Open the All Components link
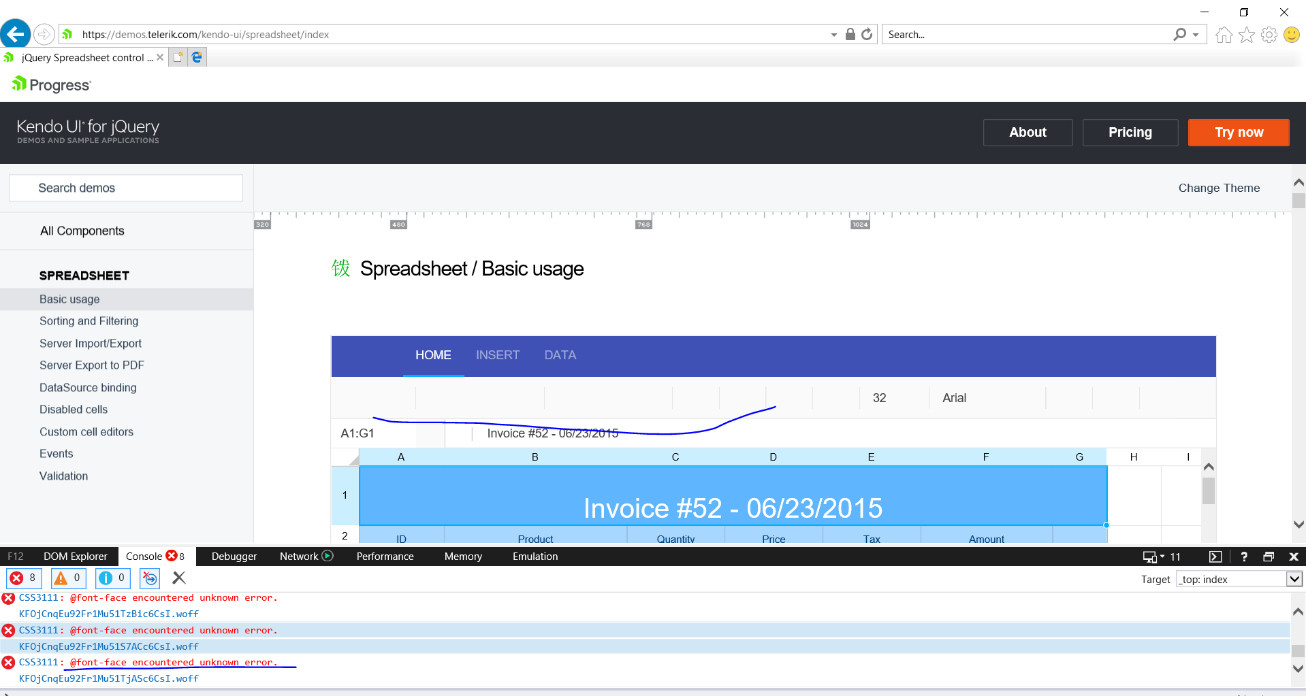 tap(82, 231)
